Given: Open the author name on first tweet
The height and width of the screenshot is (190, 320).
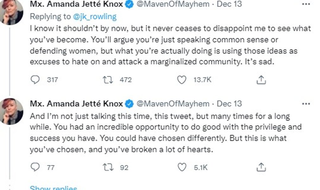Looking at the screenshot, I should [76, 4].
